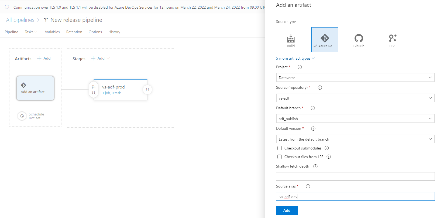Expand 5 more artifact types
This screenshot has height=218, width=440.
tap(295, 59)
